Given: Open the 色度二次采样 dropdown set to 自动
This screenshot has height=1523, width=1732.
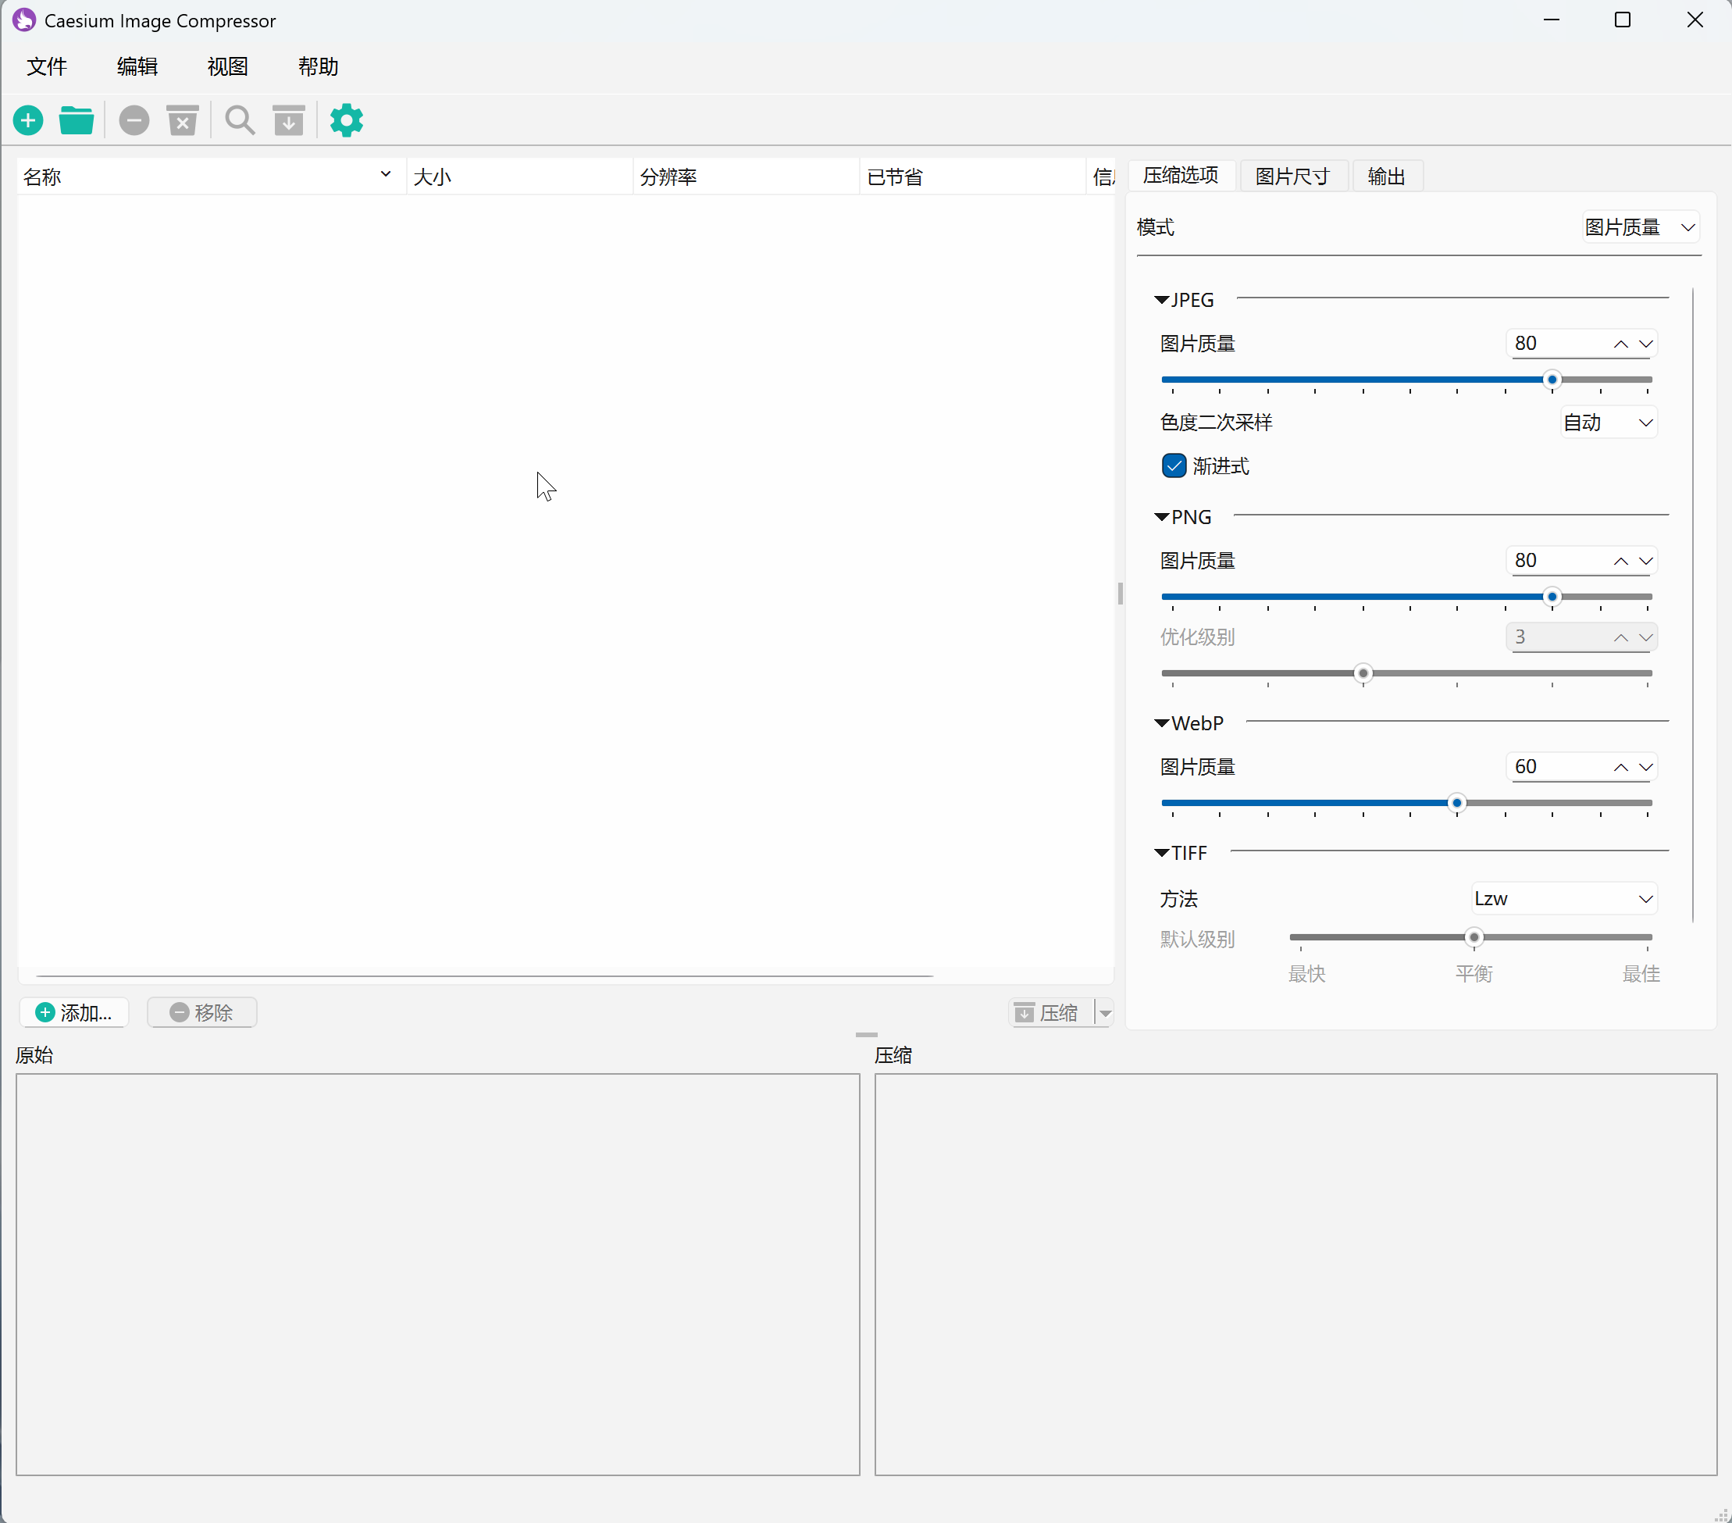Looking at the screenshot, I should pos(1609,422).
